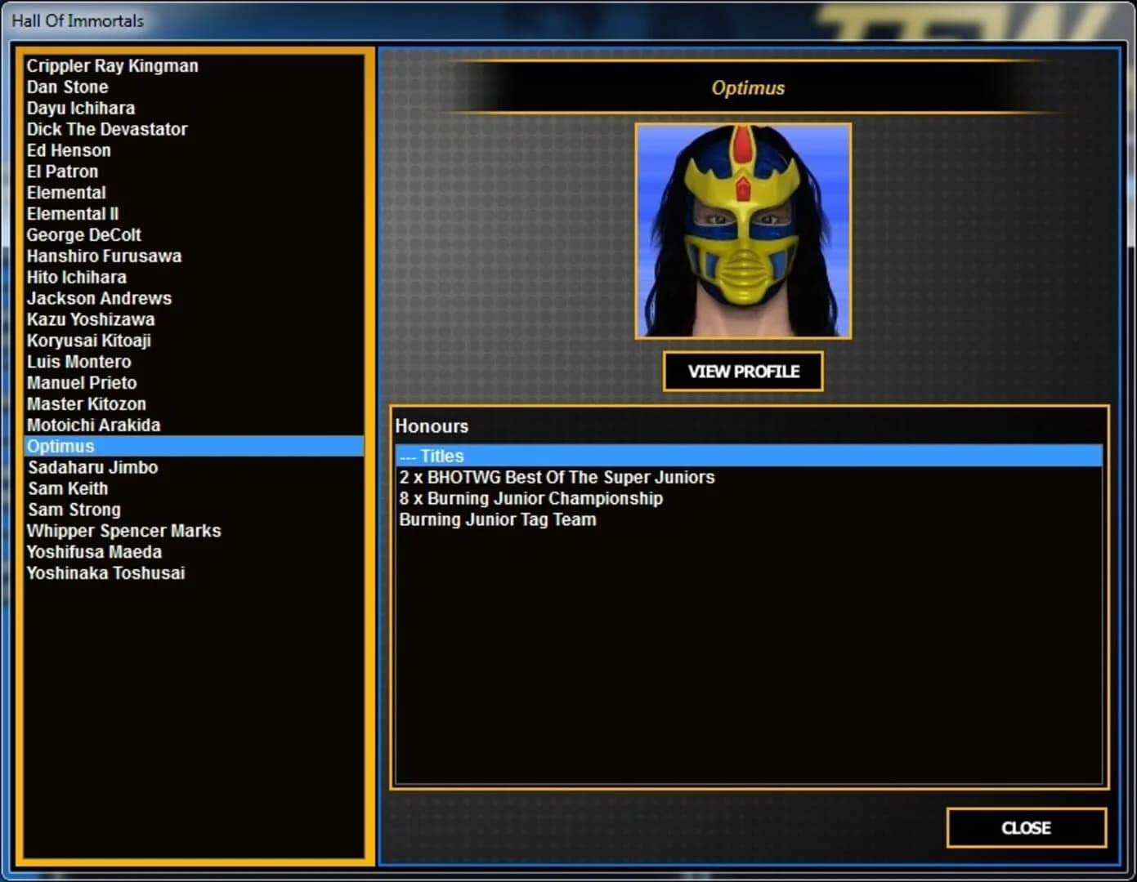
Task: Select Crippler Ray Kingman at the top
Action: (112, 65)
